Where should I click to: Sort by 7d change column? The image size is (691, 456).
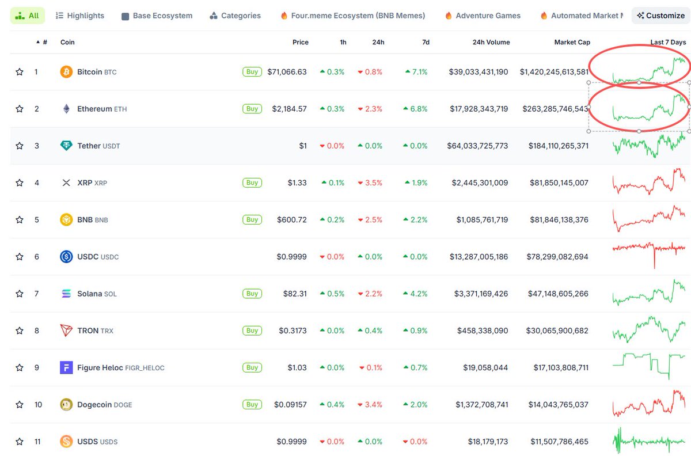coord(426,42)
